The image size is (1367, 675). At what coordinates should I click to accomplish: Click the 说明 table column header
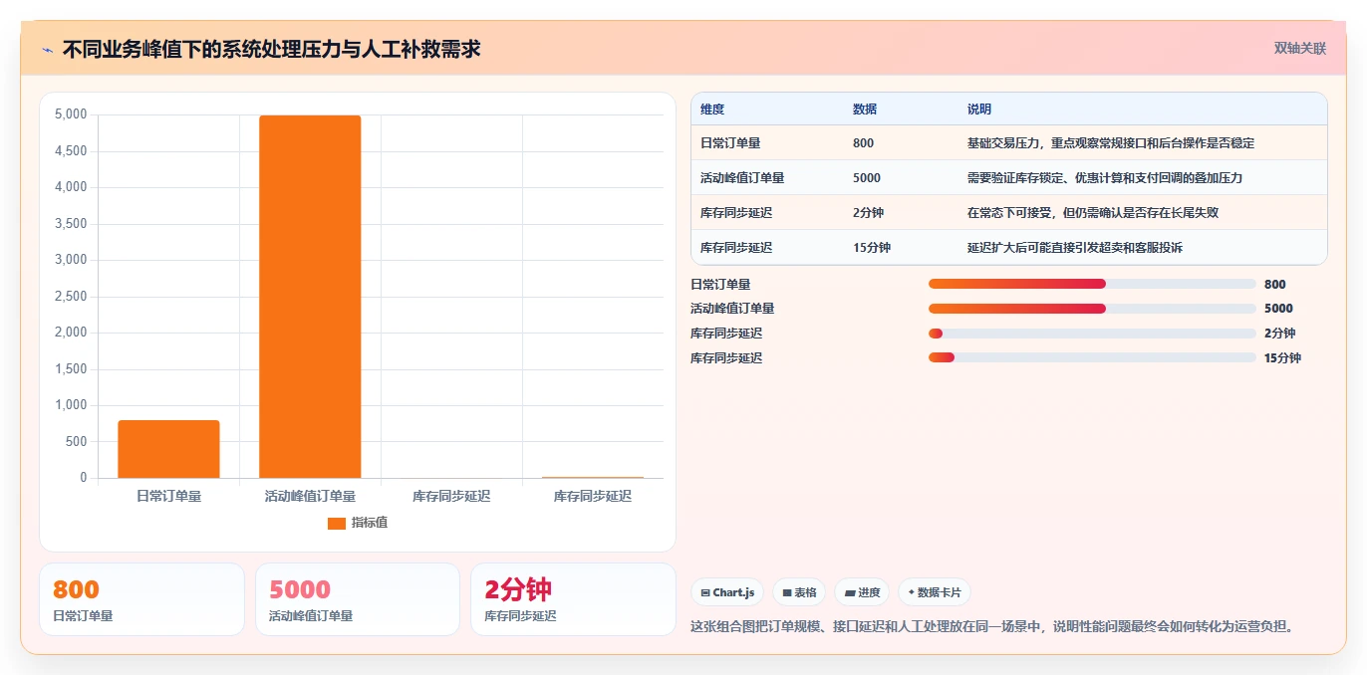[x=979, y=110]
